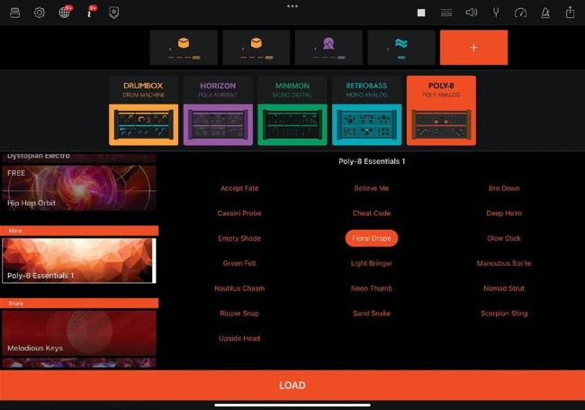Open the settings gear icon
The width and height of the screenshot is (585, 410).
(40, 13)
